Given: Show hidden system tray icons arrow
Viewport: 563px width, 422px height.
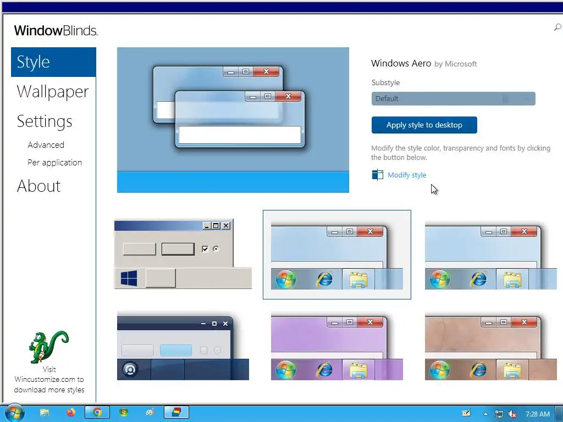Looking at the screenshot, I should pos(485,414).
